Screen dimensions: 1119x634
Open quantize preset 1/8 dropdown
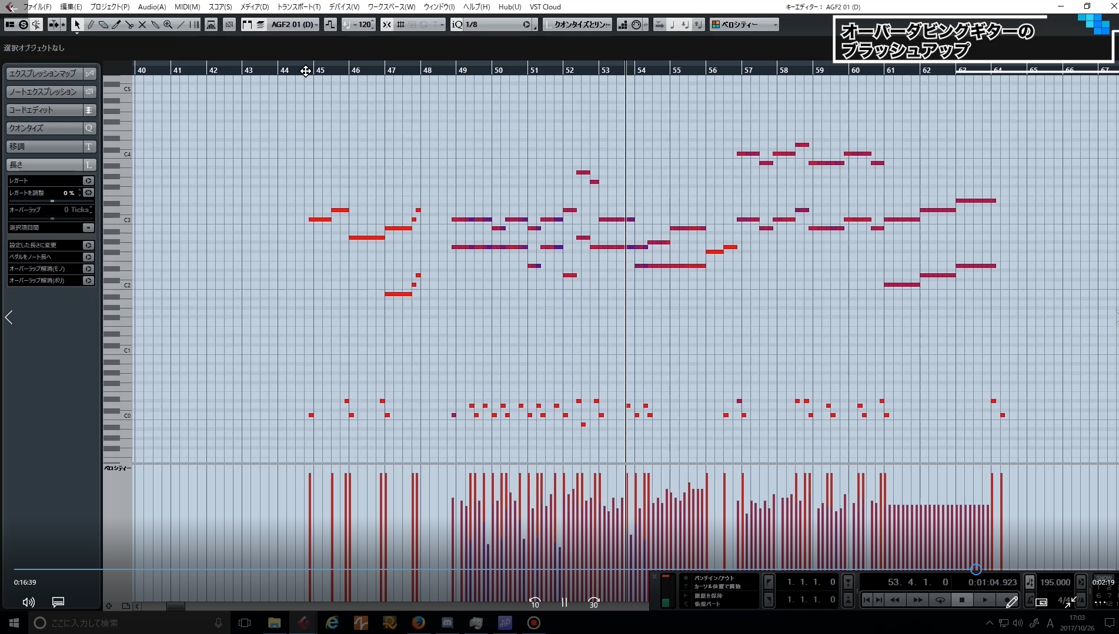click(x=498, y=24)
